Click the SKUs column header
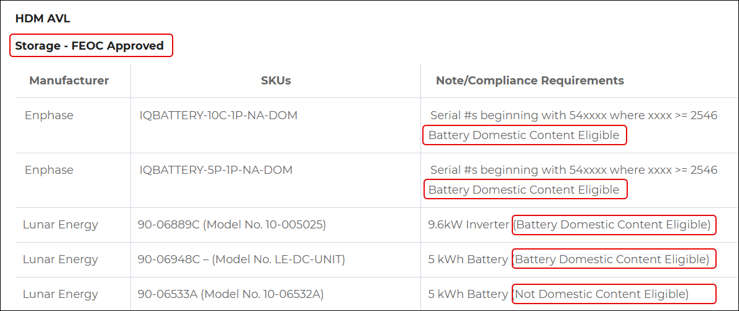Image resolution: width=739 pixels, height=311 pixels. point(276,81)
